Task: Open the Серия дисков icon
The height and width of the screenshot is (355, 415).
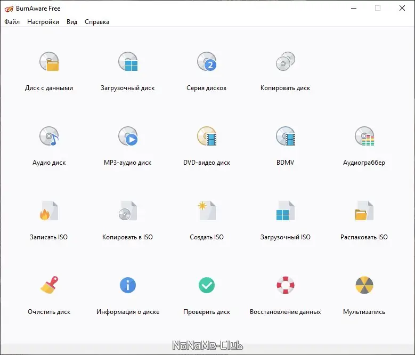Action: coord(207,61)
